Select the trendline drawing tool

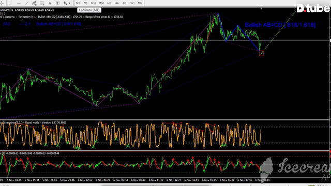pyautogui.click(x=26, y=3)
